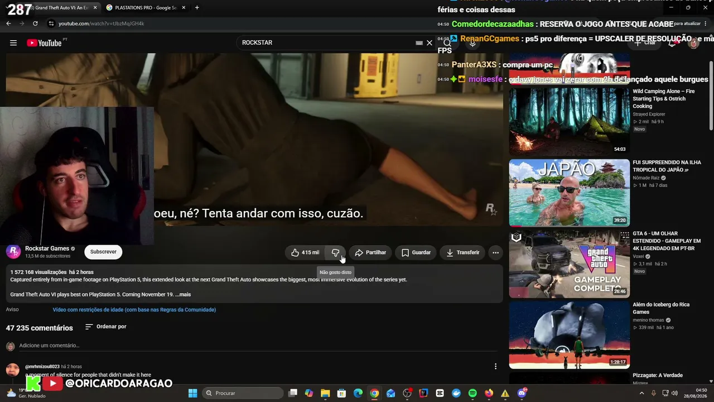This screenshot has width=714, height=402.
Task: Show hidden system tray icons
Action: click(x=641, y=393)
